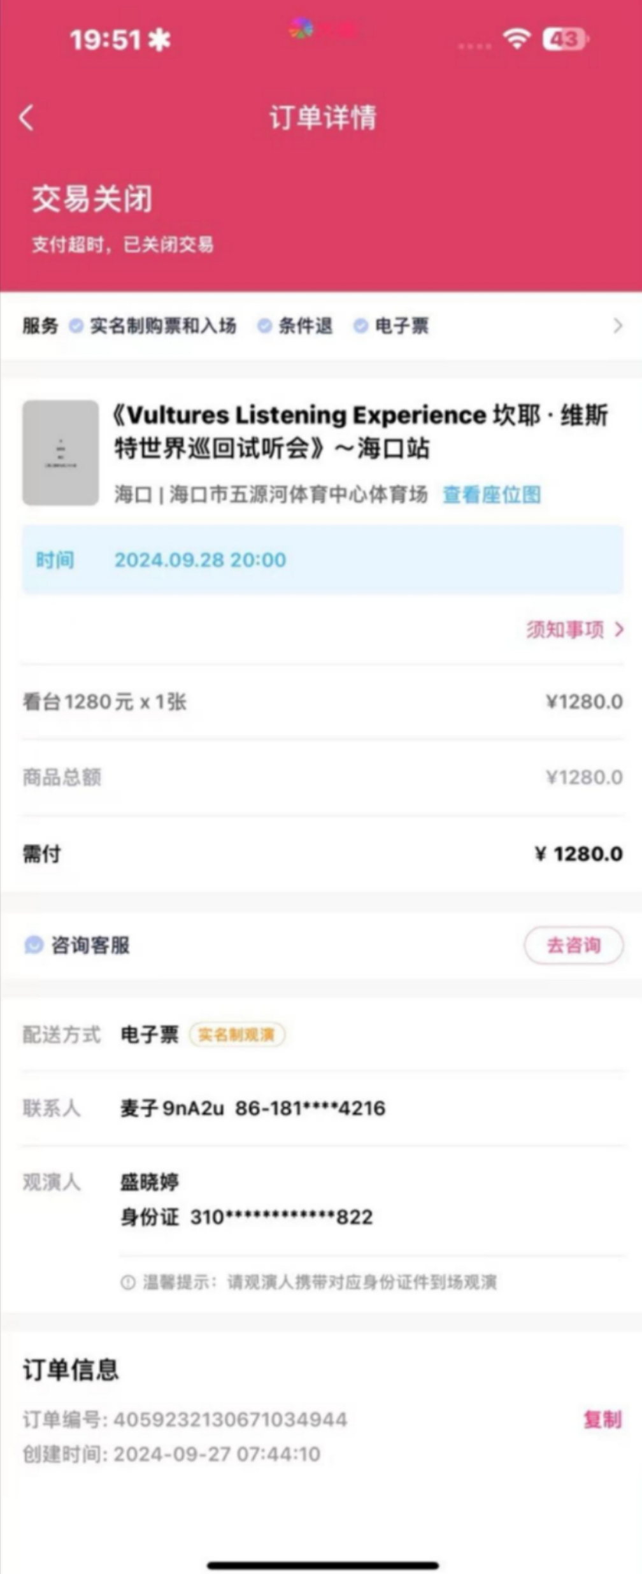Screen dimensions: 642x1574
Task: Open the 查看座位图 seat map link
Action: click(x=492, y=495)
